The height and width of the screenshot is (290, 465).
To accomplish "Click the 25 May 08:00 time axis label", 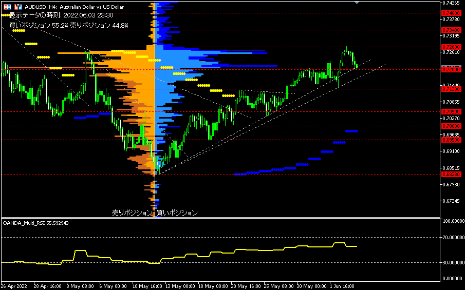I will click(x=279, y=286).
